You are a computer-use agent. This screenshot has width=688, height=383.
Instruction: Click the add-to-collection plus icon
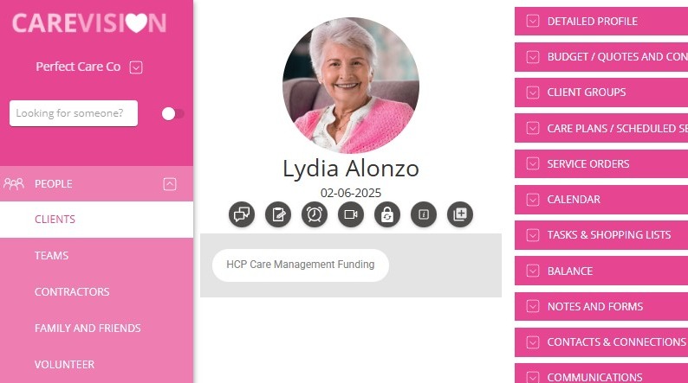point(460,214)
